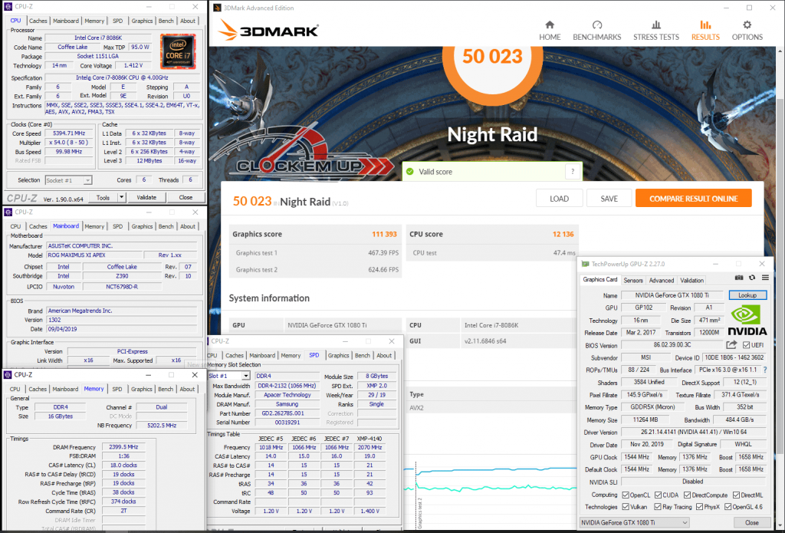
Task: Click the bus interface question mark
Action: point(766,370)
